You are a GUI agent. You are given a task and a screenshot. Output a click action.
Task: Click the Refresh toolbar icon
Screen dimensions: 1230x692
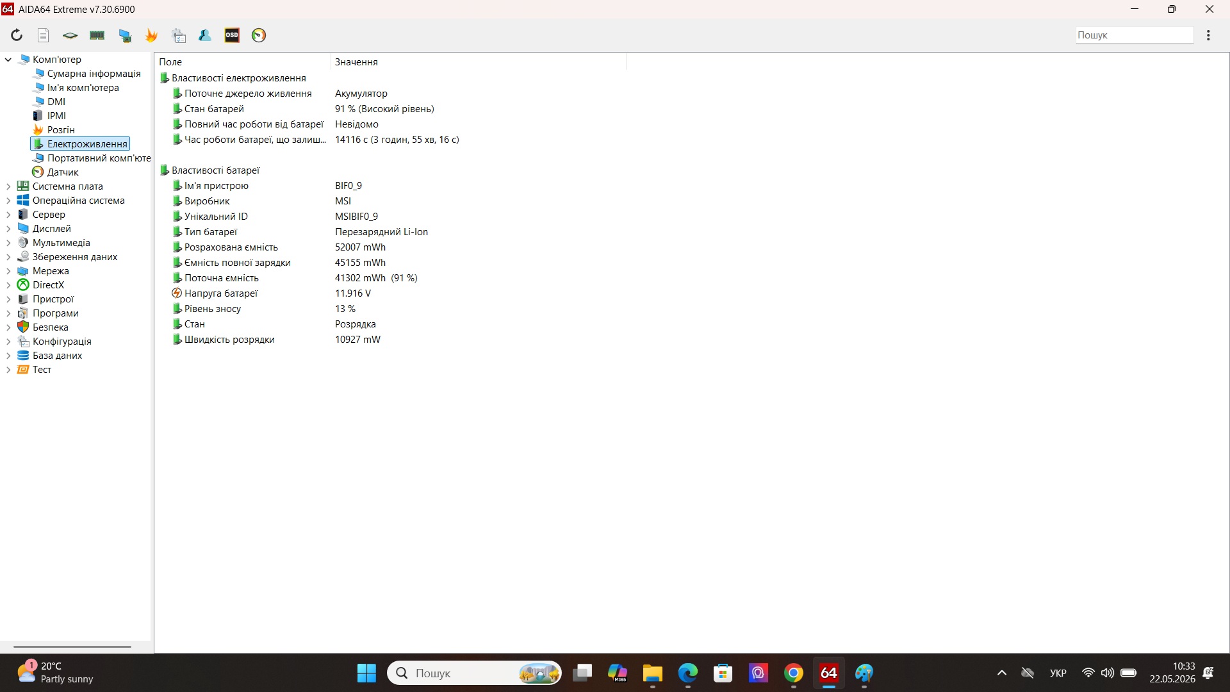(17, 35)
